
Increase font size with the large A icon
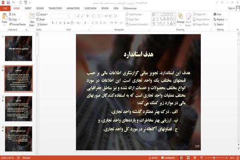[78, 16]
